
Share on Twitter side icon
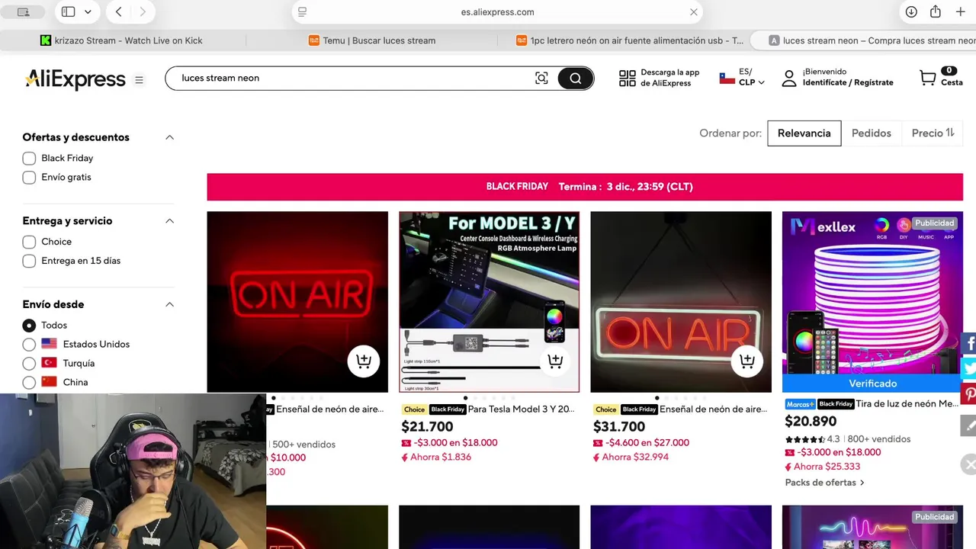pyautogui.click(x=968, y=369)
